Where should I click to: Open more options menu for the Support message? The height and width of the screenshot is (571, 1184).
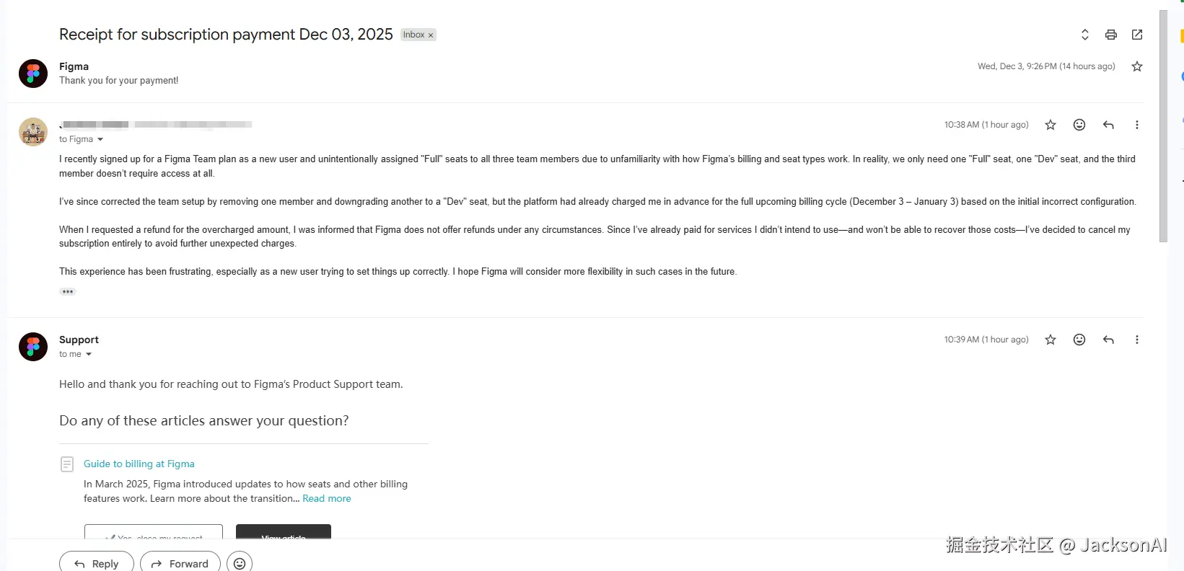tap(1137, 340)
